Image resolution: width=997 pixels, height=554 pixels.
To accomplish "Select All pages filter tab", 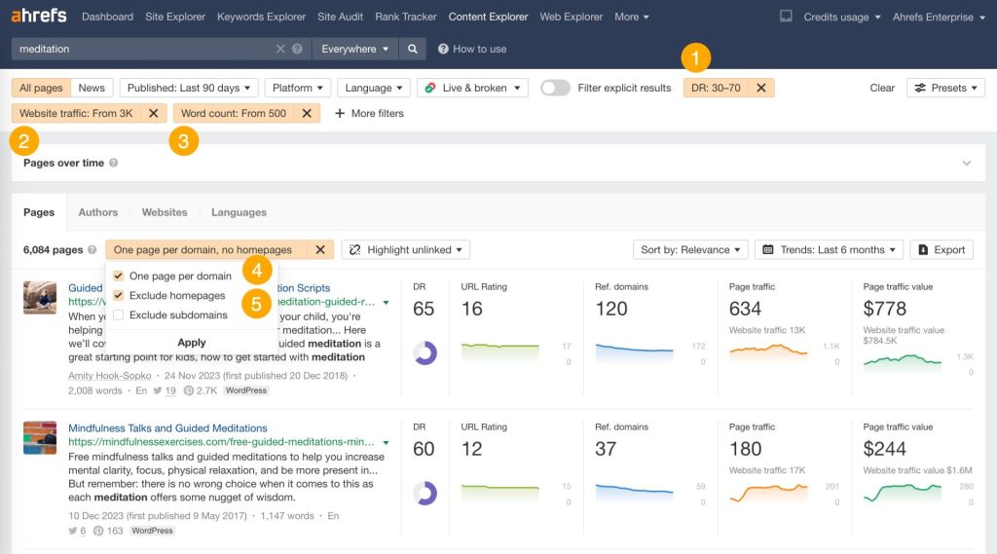I will click(x=41, y=88).
